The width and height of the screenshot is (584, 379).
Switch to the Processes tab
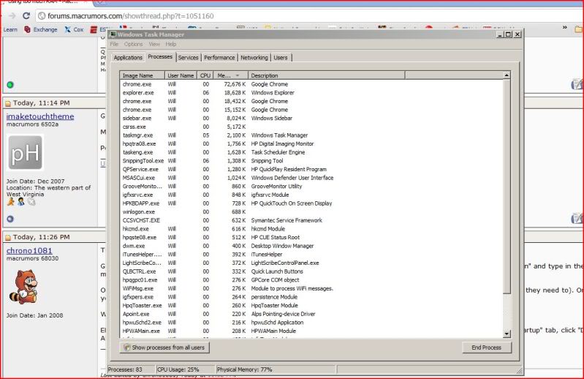click(160, 56)
